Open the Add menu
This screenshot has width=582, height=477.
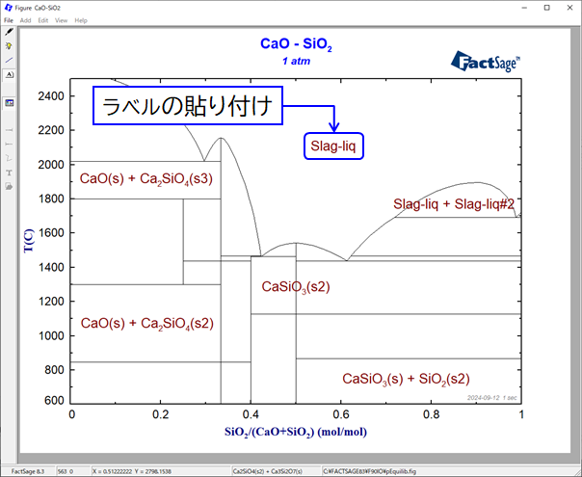click(x=25, y=20)
